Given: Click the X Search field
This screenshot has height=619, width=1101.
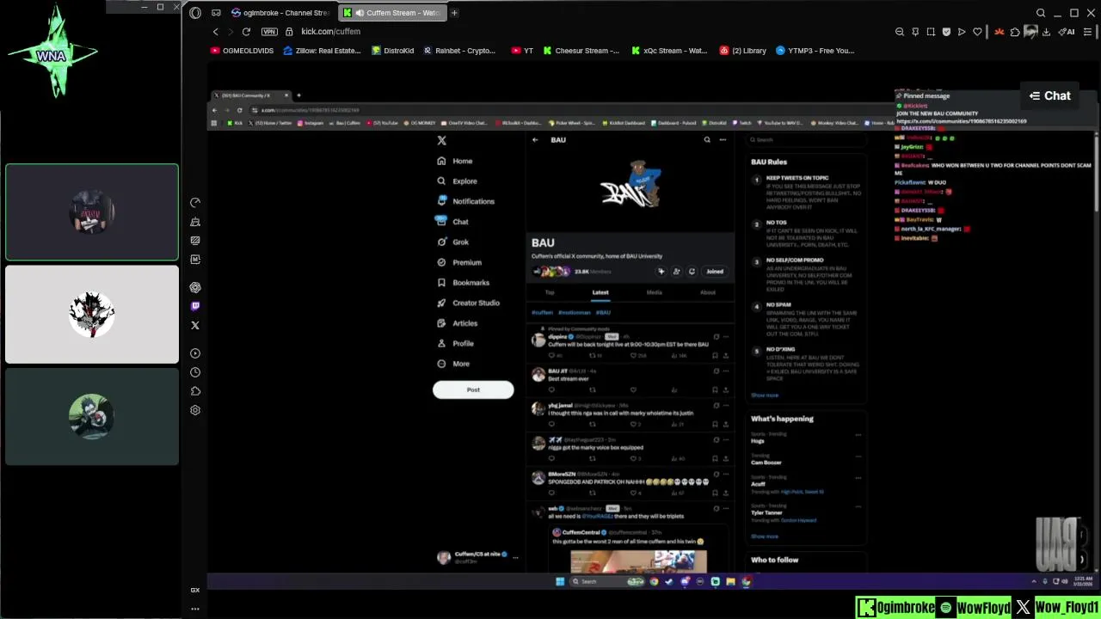Looking at the screenshot, I should [x=804, y=139].
